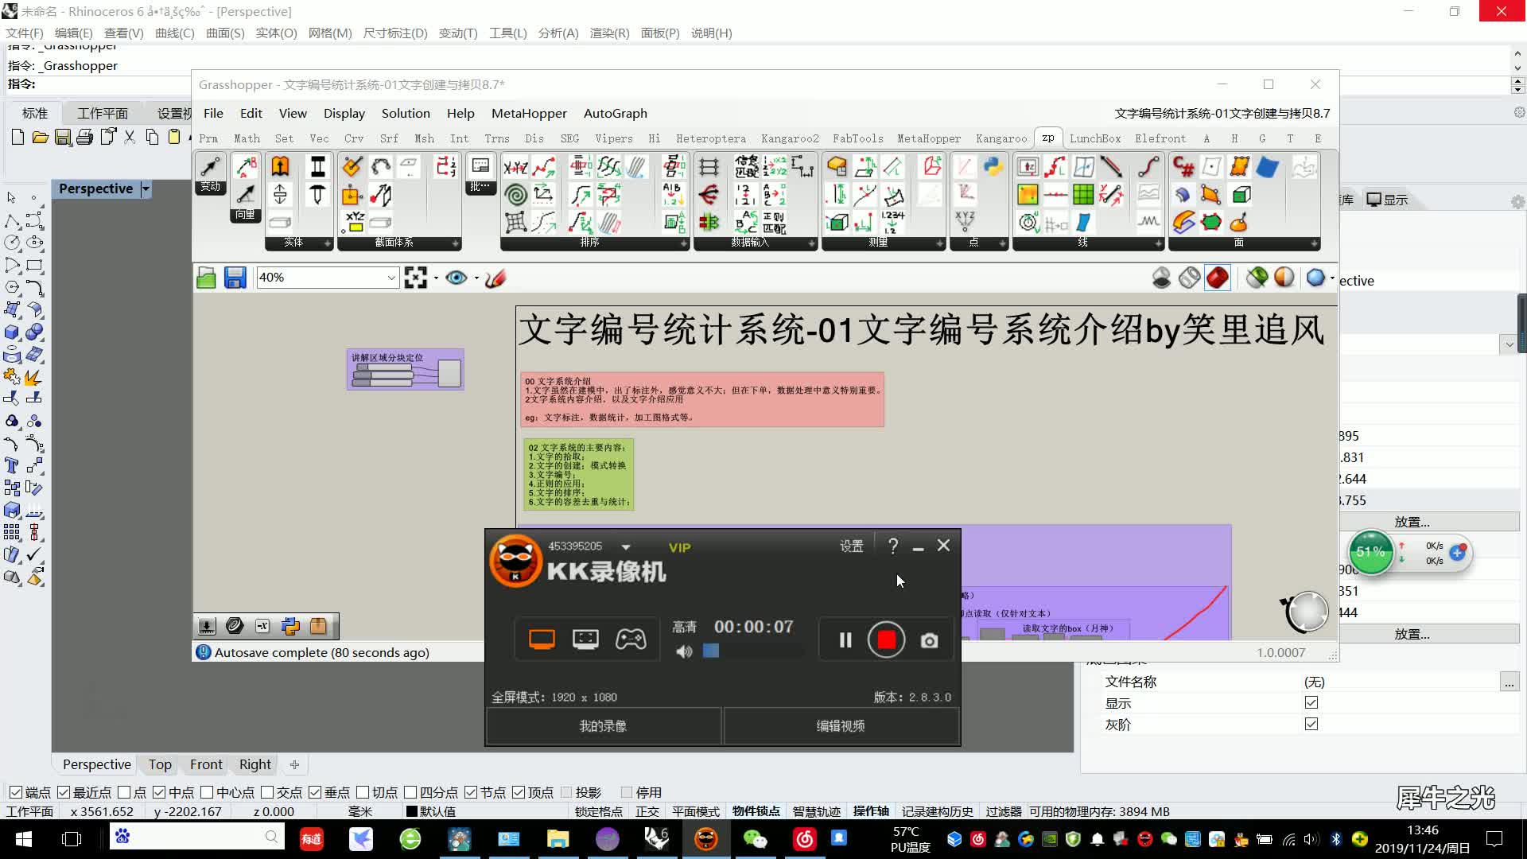Open 我的录像 in KK recorder
1527x859 pixels.
point(604,726)
